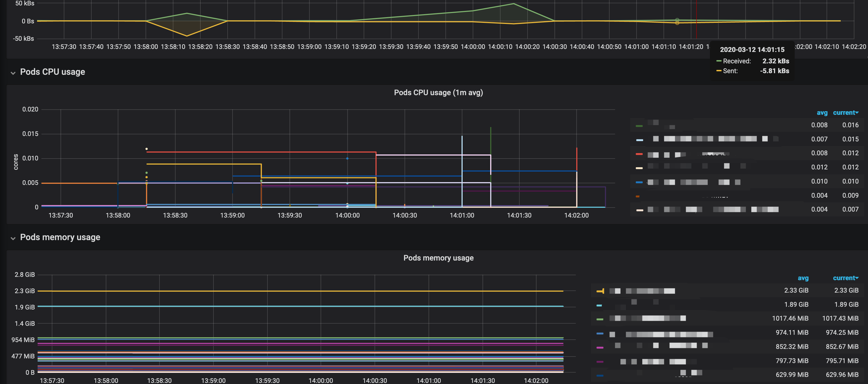This screenshot has width=868, height=384.
Task: Click the Pods CPU usage row title
Action: click(x=53, y=72)
